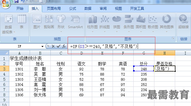The image size is (191, 106).
Task: Expand the PivotTable (数据透视表) dropdown arrow
Action: tap(14, 32)
